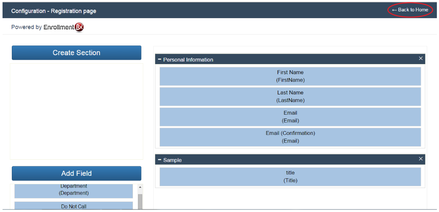Screen dimensions: 439x212
Task: Click the field list scroll up arrow
Action: point(140,187)
